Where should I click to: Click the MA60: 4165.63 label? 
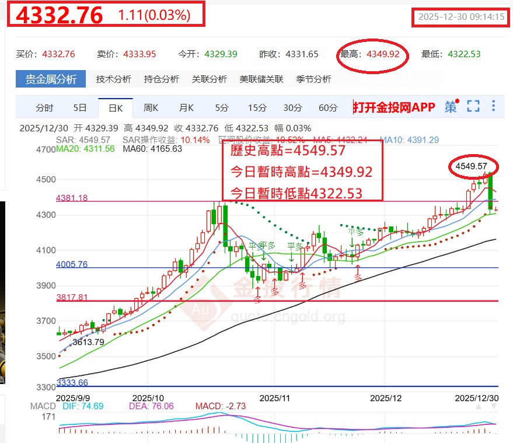(x=152, y=149)
